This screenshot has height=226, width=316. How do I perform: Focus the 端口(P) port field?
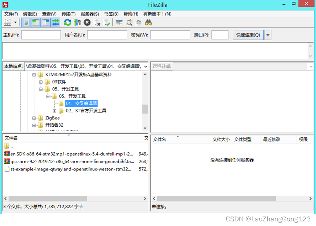(x=220, y=35)
